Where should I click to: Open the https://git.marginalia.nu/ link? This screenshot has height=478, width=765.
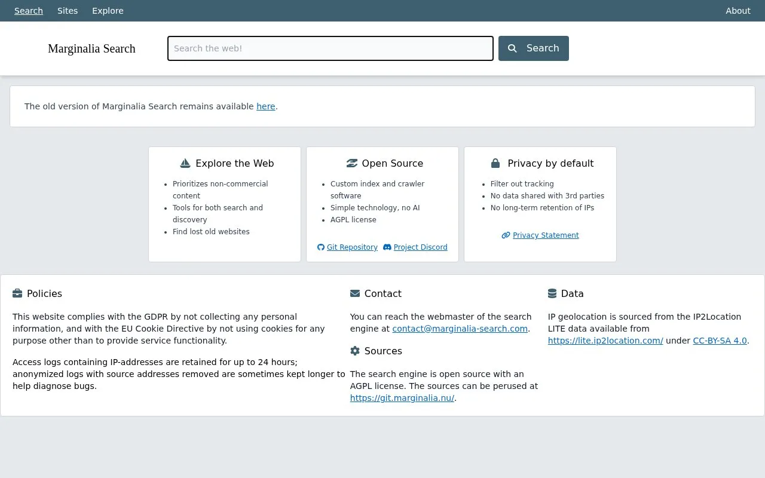[x=402, y=398]
